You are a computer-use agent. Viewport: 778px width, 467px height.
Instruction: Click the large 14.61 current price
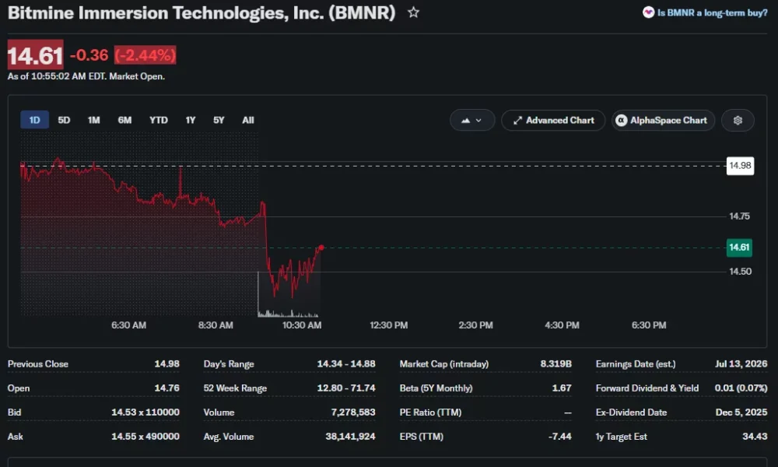point(35,54)
